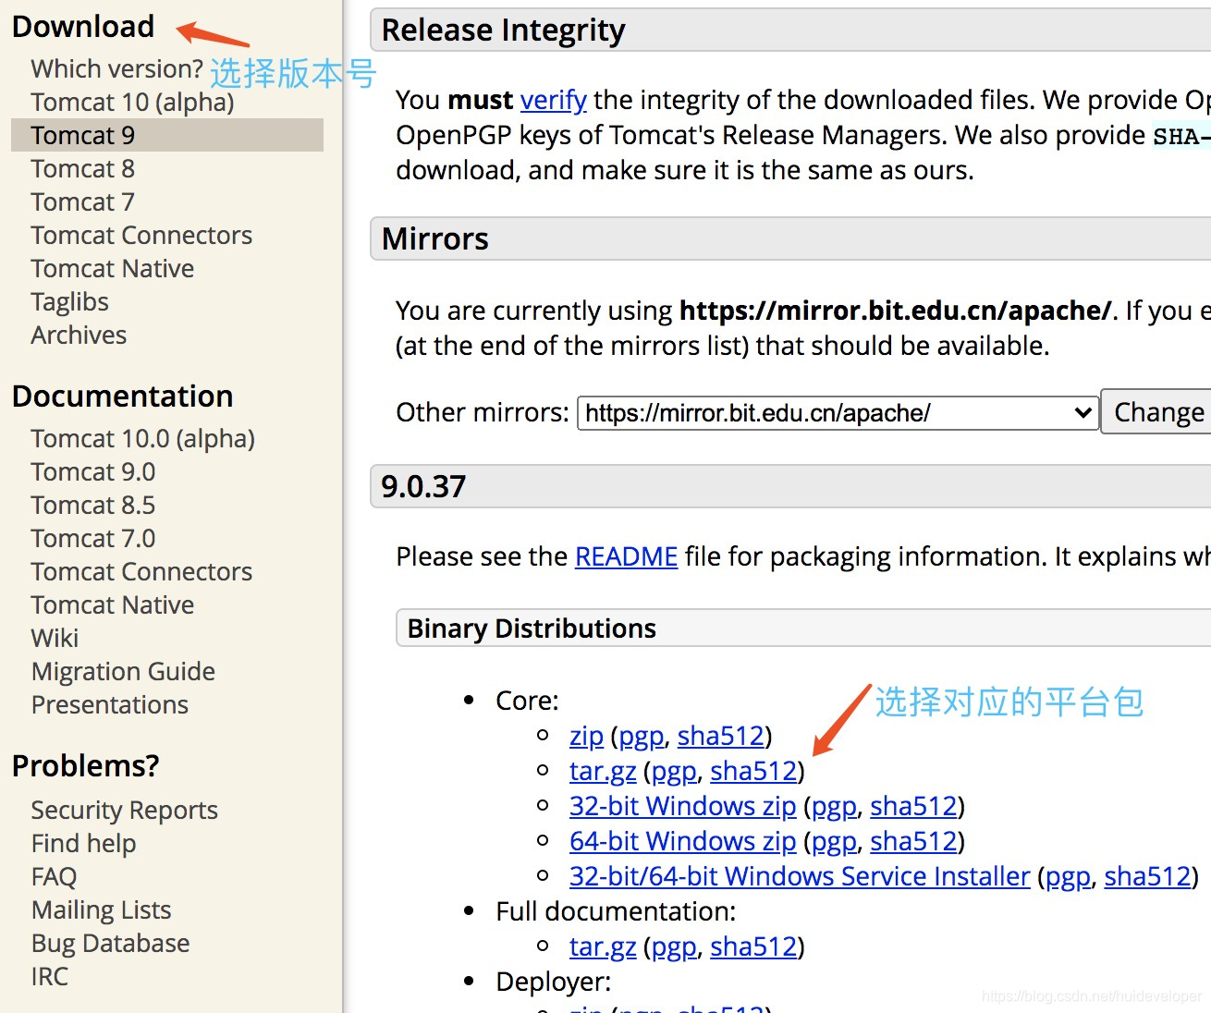Open the Bug Database link
Viewport: 1211px width, 1013px height.
[x=110, y=944]
